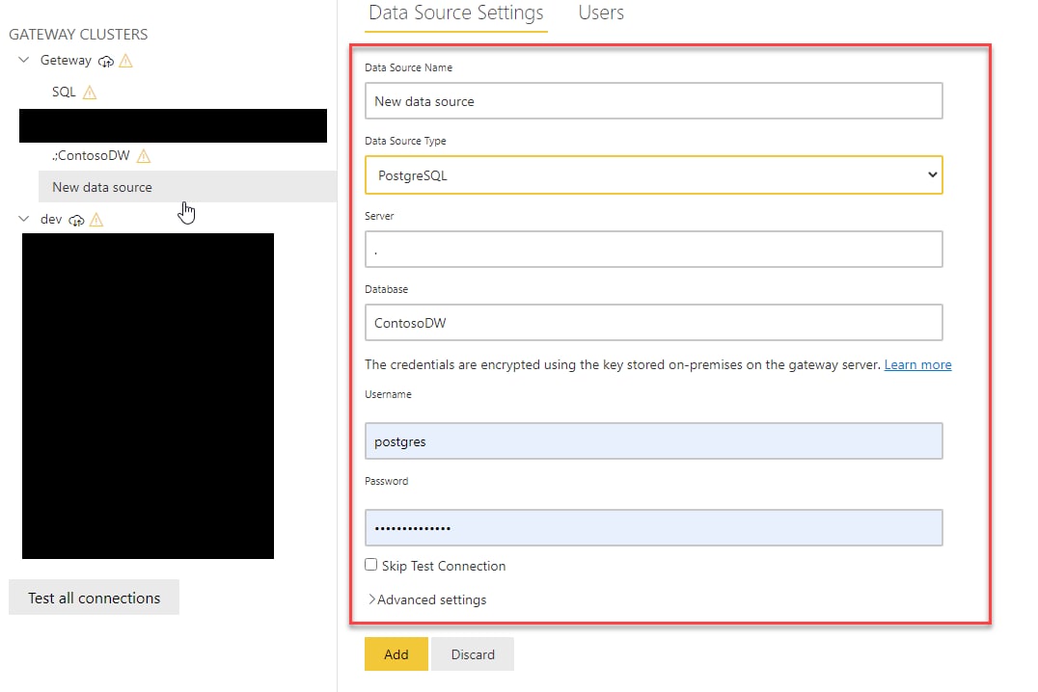Expand Advanced settings

pos(427,599)
